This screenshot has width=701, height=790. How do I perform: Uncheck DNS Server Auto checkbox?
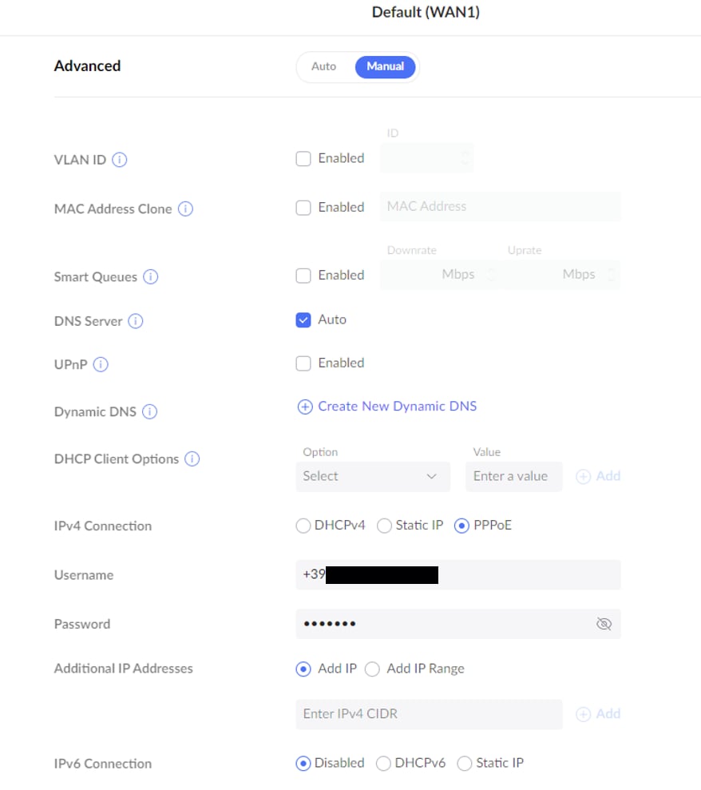click(x=303, y=320)
